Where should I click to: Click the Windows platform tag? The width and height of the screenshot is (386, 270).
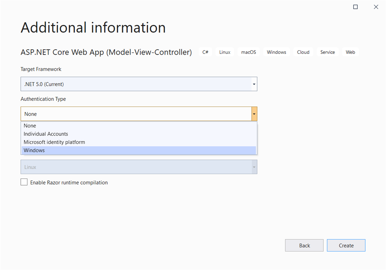coord(276,52)
